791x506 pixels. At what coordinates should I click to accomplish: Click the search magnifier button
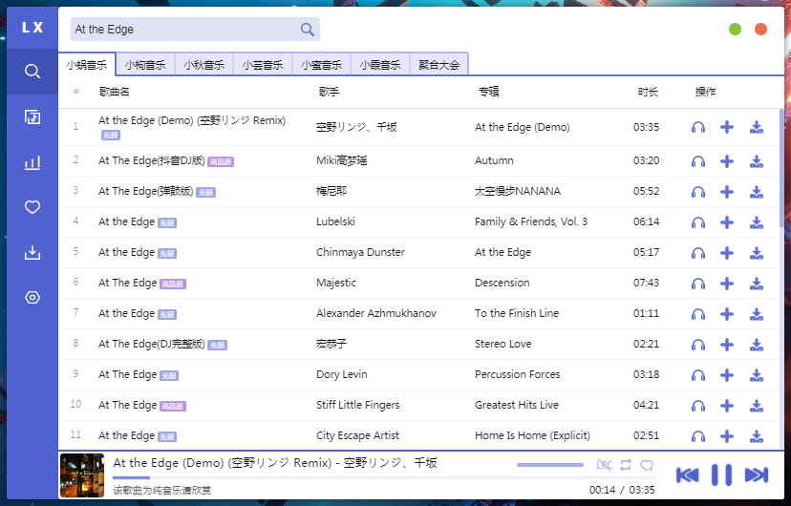[308, 30]
